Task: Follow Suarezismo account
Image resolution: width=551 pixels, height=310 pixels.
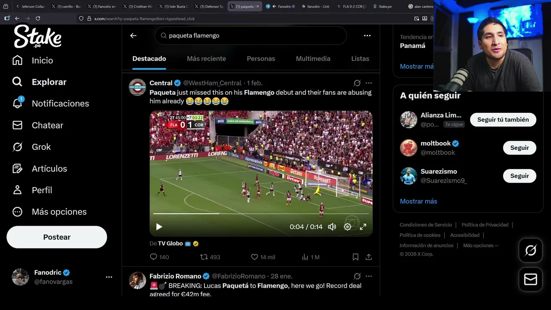Action: coord(520,176)
